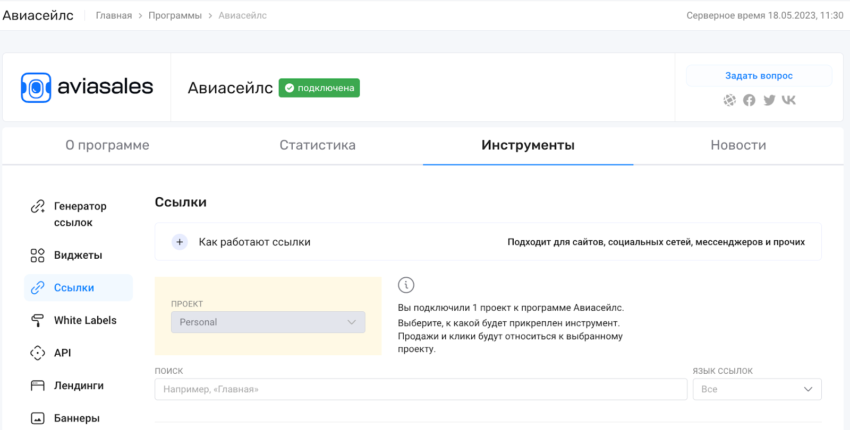
Task: Click the Подходит для сайтов, социальных сетей text
Action: (656, 242)
